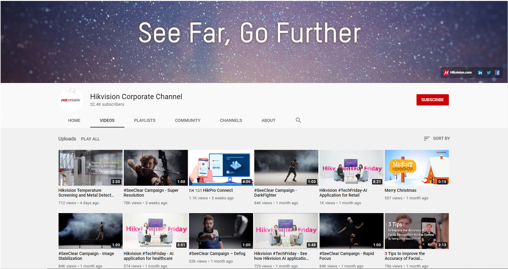
Task: Click title '#SeeClear Campaign - Rapid Focus'
Action: tap(347, 256)
